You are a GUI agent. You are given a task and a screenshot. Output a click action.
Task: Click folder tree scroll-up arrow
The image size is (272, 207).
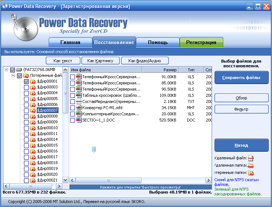[65, 70]
